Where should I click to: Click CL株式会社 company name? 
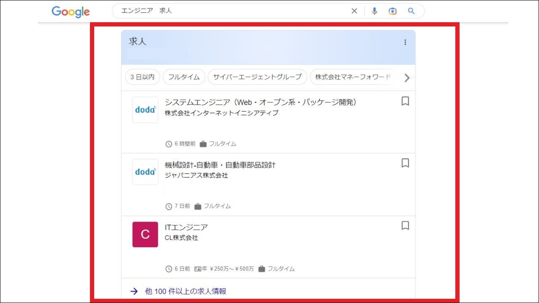[181, 238]
